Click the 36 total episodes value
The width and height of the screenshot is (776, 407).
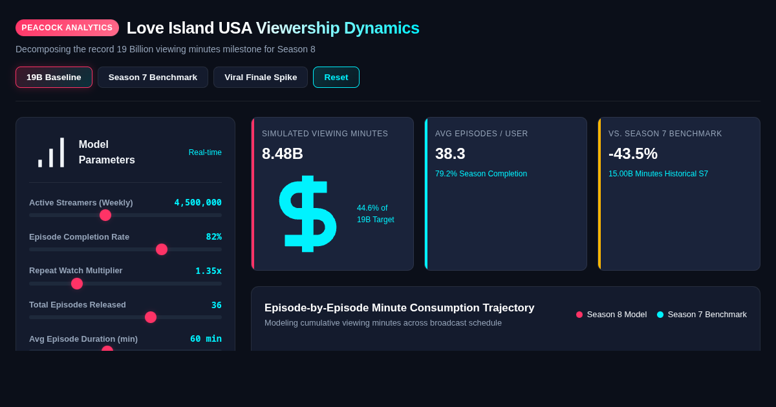click(x=217, y=305)
